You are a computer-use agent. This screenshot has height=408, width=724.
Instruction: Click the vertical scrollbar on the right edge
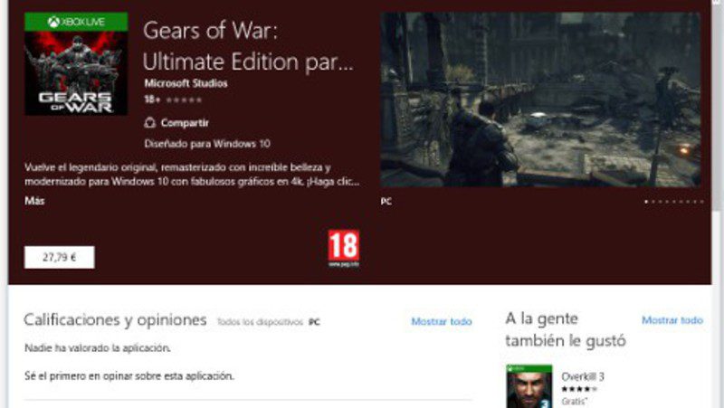(x=718, y=204)
